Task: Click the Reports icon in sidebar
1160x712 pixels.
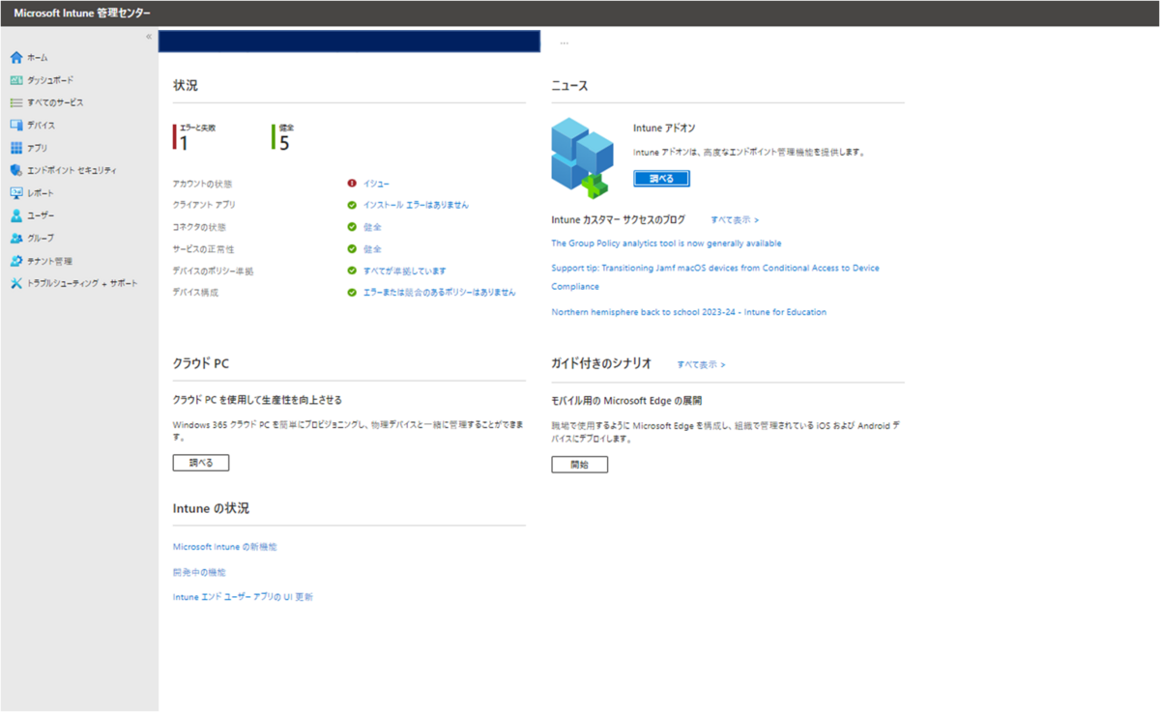Action: point(15,193)
